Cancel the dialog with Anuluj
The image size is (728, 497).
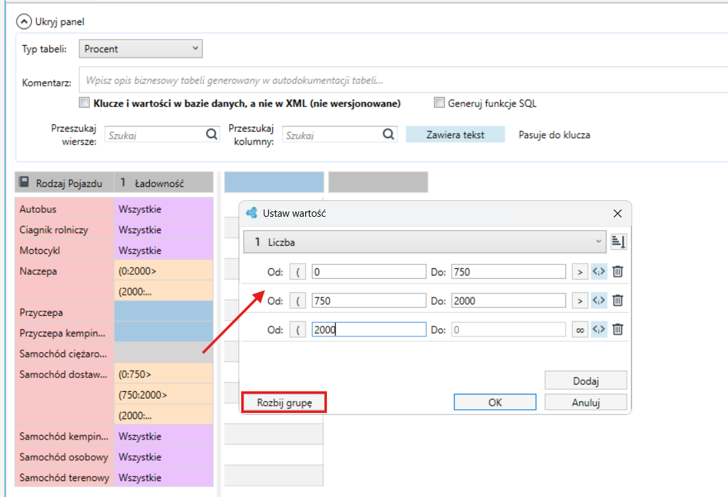pos(586,402)
